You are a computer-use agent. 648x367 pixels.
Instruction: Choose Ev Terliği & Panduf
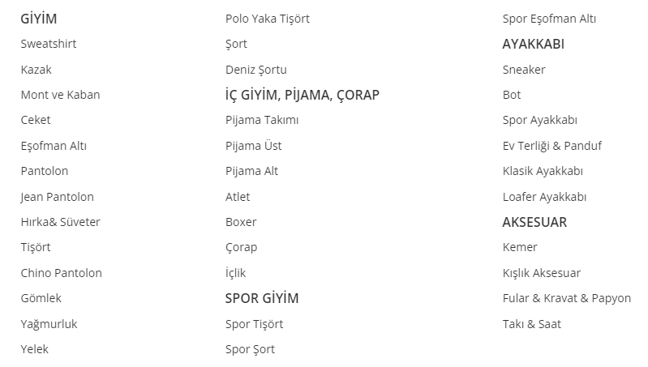pos(552,146)
